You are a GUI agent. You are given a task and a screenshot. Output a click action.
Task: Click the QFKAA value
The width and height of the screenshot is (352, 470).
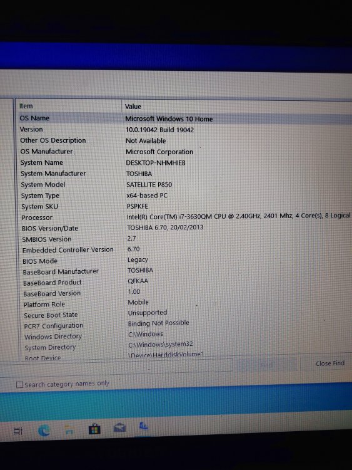tap(138, 281)
